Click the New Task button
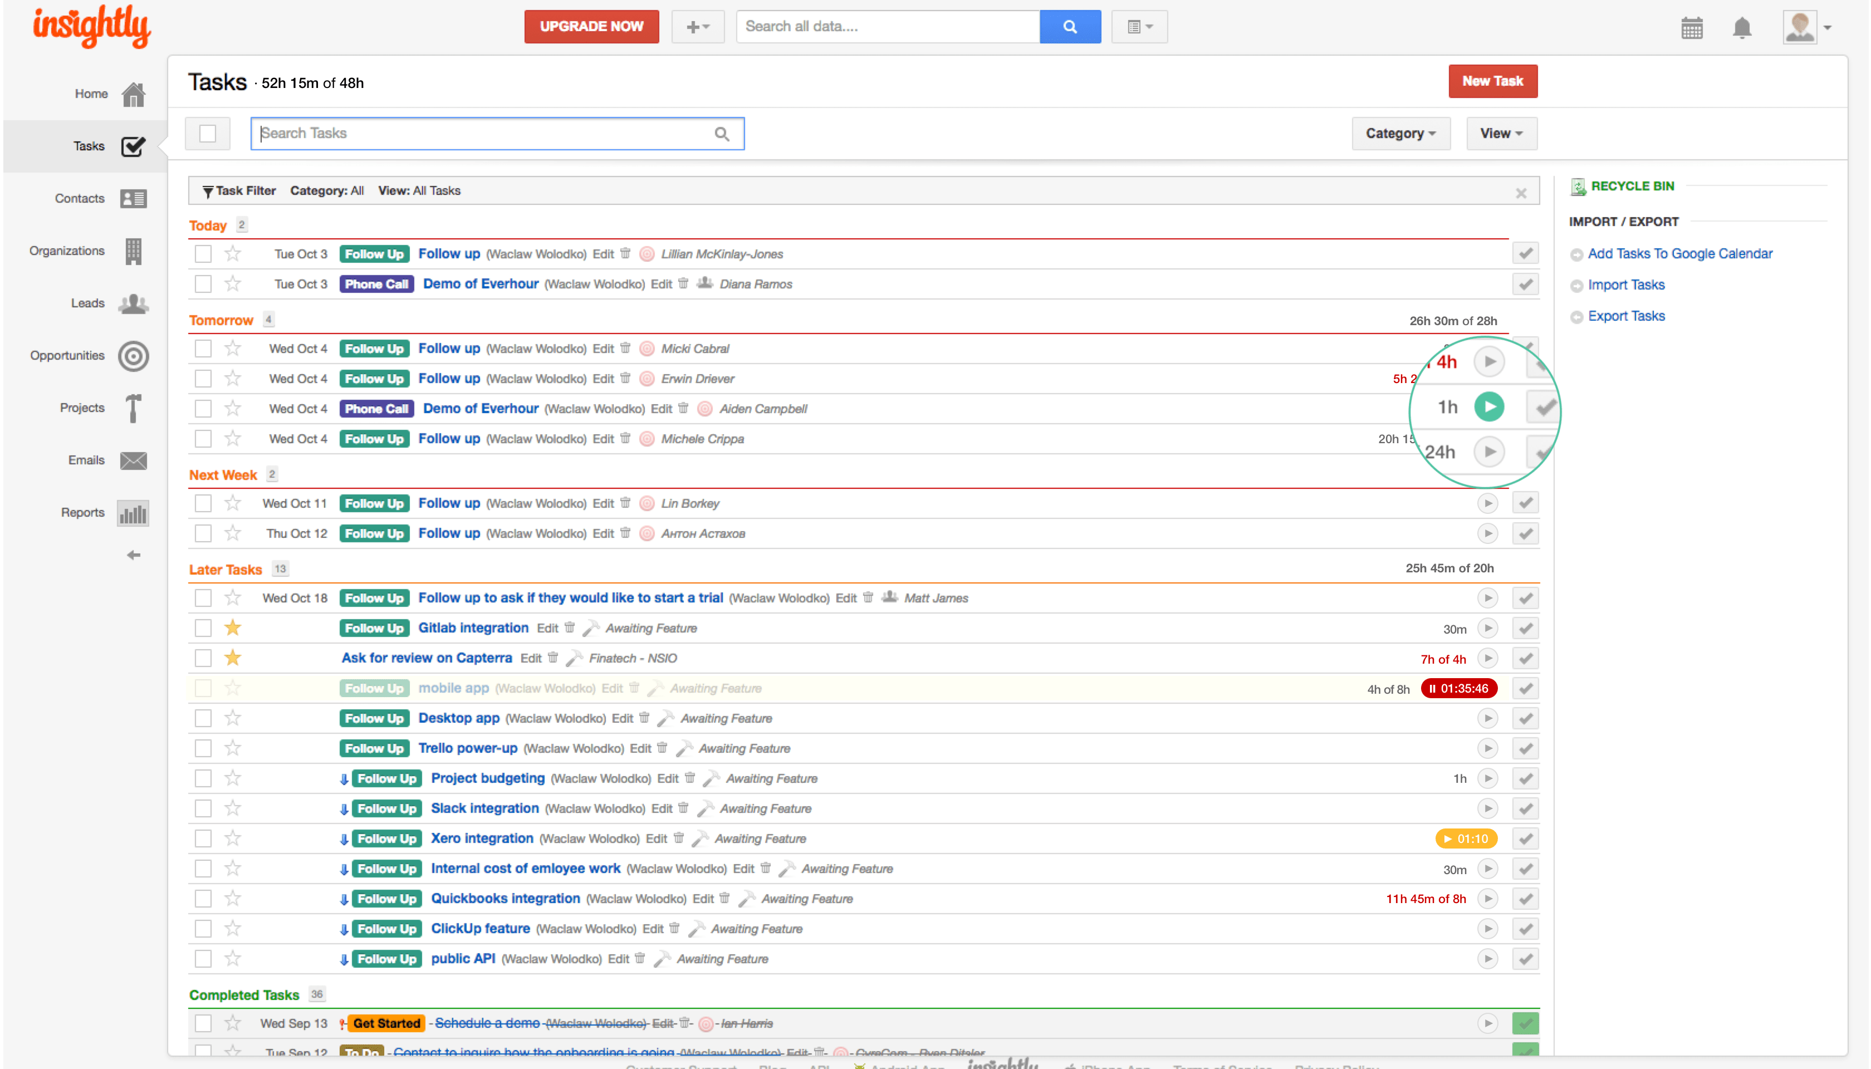This screenshot has height=1069, width=1871. click(x=1492, y=81)
